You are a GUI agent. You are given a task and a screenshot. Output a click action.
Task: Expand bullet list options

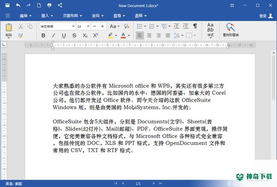(x=145, y=26)
